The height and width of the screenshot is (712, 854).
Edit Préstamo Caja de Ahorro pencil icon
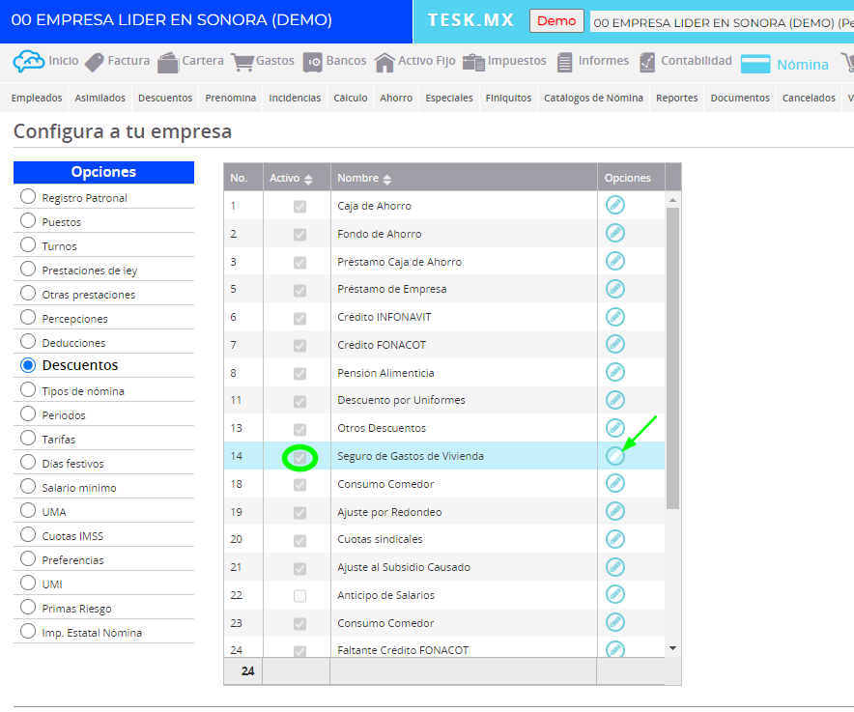click(x=615, y=261)
